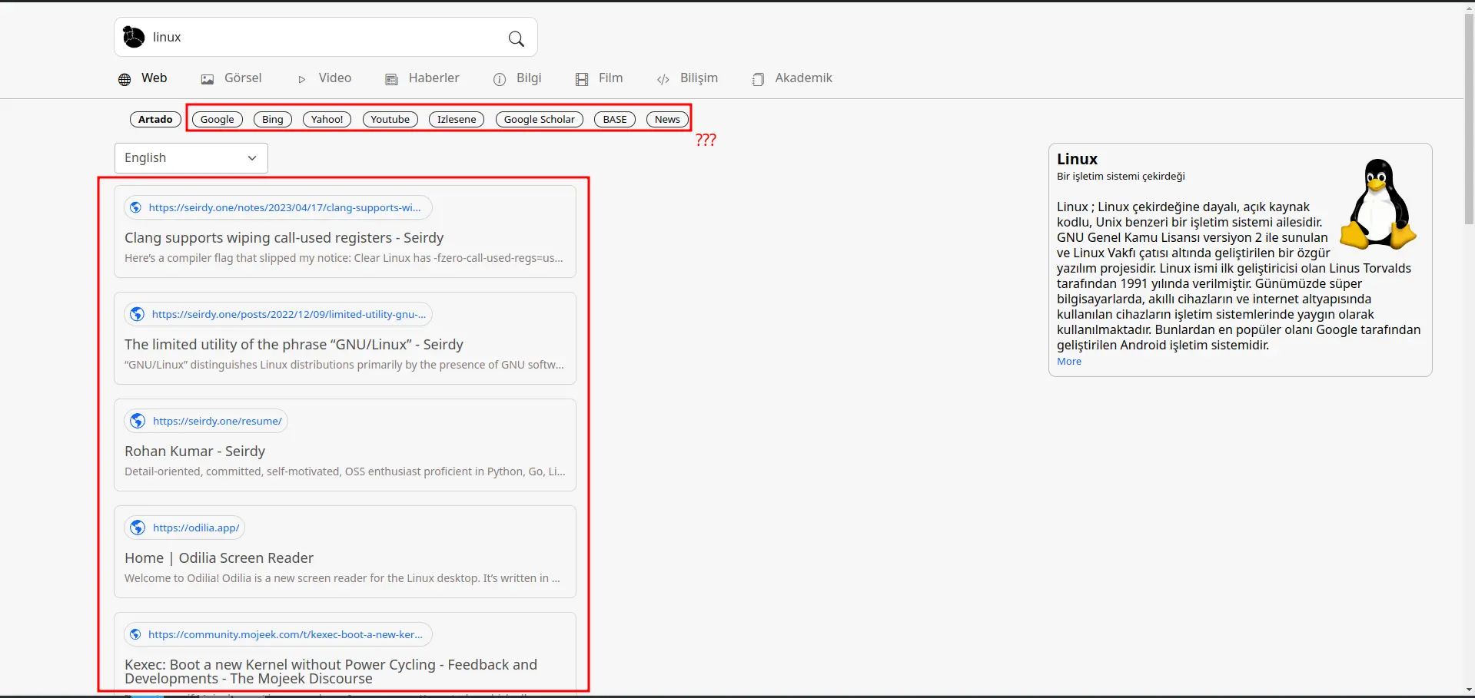This screenshot has height=698, width=1475.
Task: Click the newspaper icon beside Haberler
Action: (x=391, y=79)
